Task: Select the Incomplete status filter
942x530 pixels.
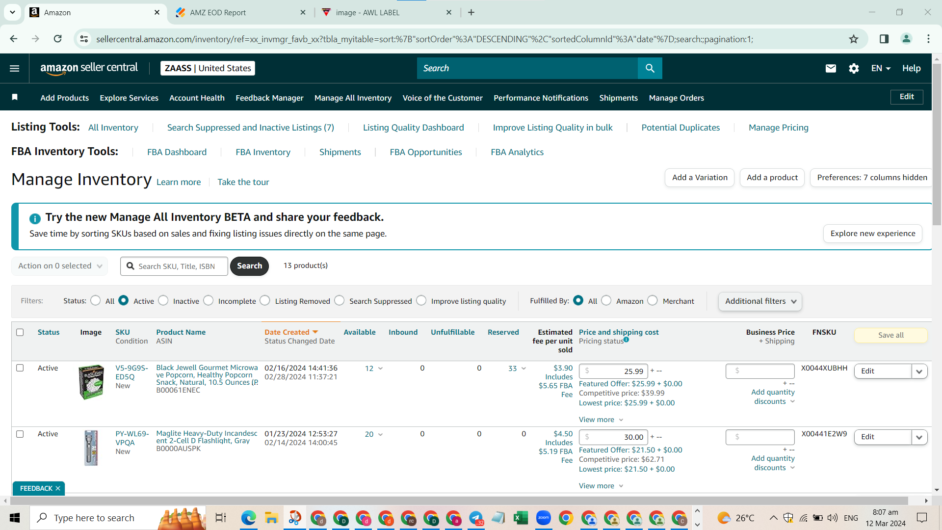Action: pos(209,300)
